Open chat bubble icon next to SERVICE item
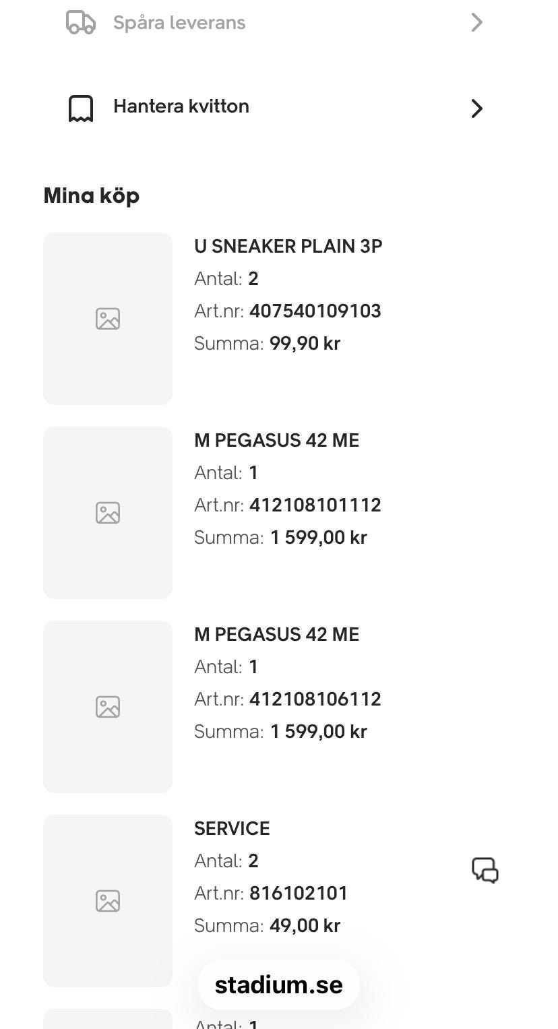The width and height of the screenshot is (558, 1029). [x=485, y=870]
